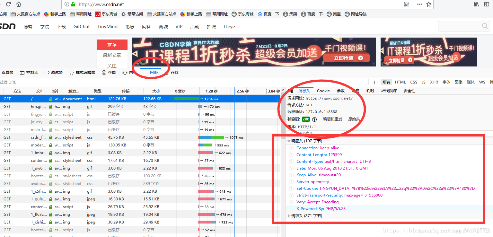This screenshot has width=493, height=237.
Task: Filter requests by 图像 (images)
Action: [x=459, y=82]
